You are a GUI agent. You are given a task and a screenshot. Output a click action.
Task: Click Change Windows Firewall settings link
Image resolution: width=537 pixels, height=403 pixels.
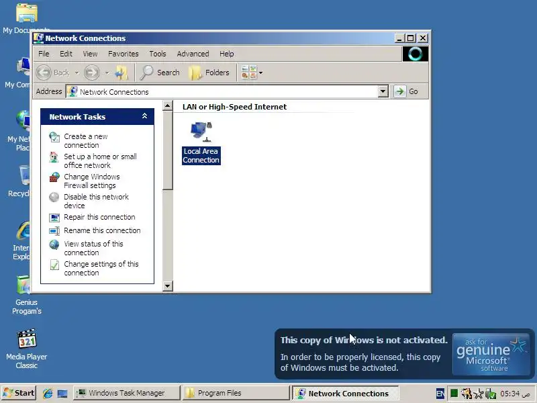click(92, 181)
